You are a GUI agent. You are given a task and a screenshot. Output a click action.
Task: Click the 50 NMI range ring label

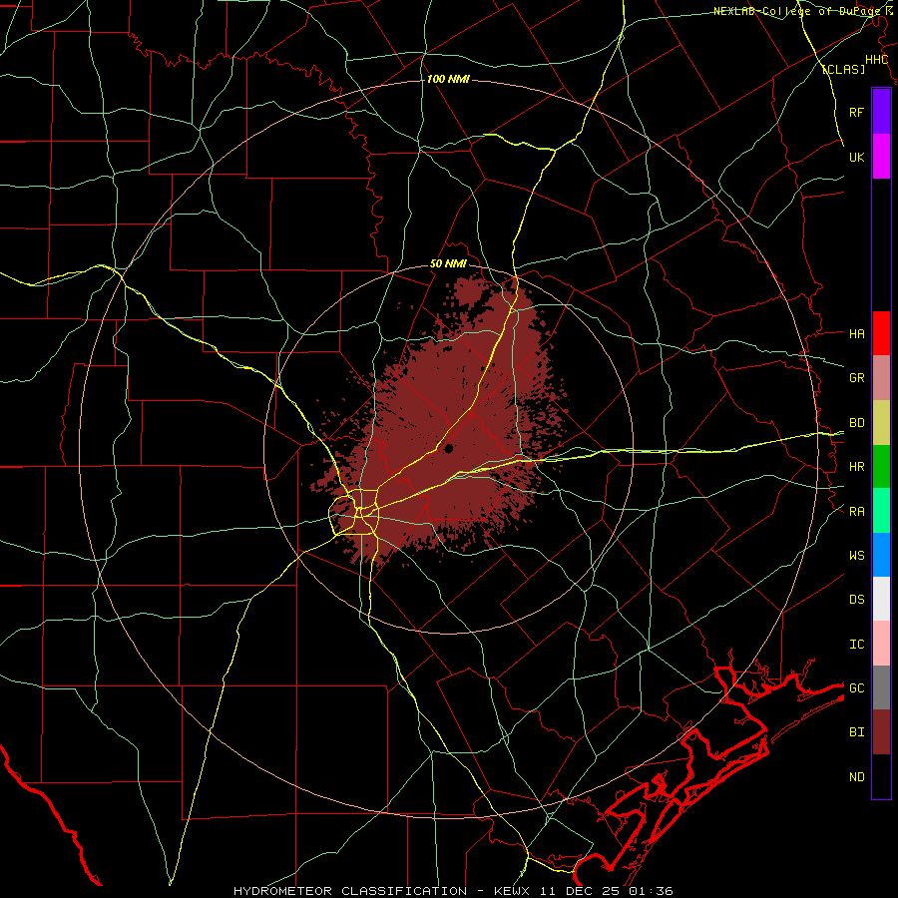pyautogui.click(x=448, y=263)
